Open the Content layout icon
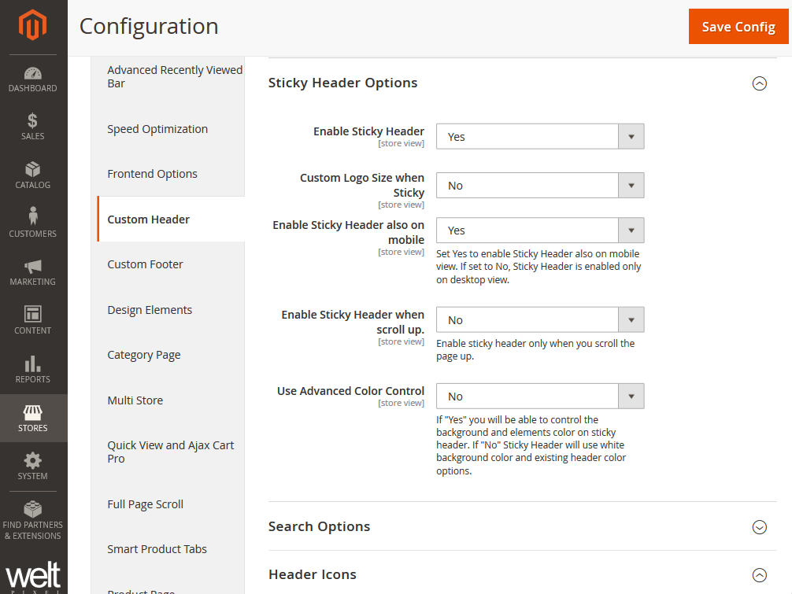This screenshot has width=792, height=594. (x=33, y=315)
